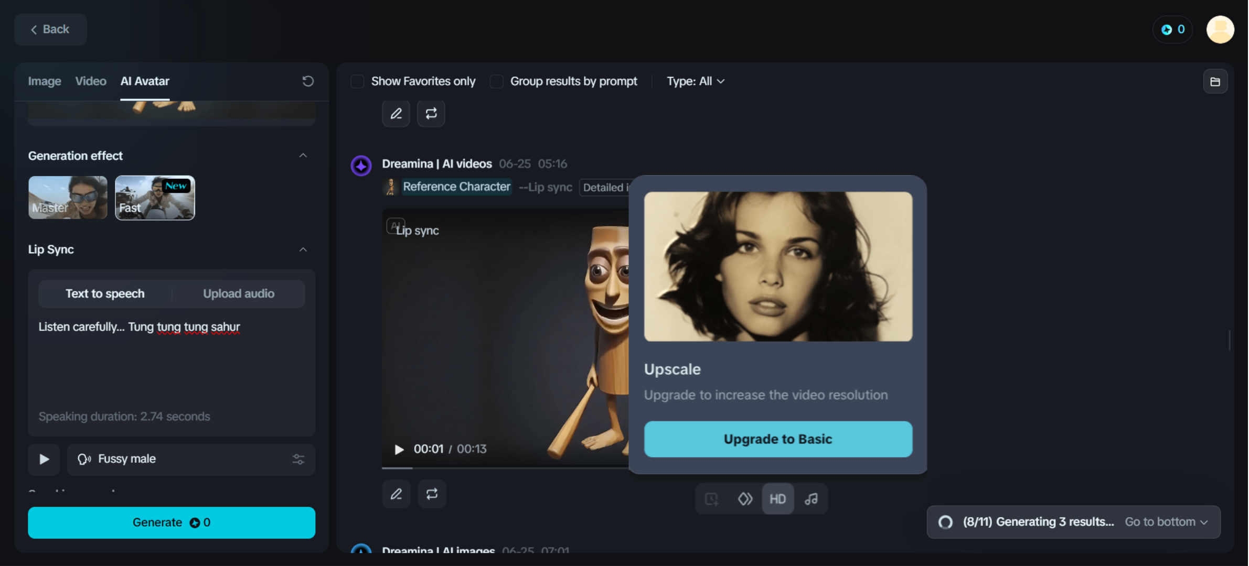Open the Type: All dropdown

tap(695, 81)
